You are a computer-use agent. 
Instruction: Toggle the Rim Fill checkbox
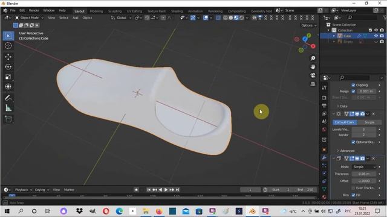click(353, 195)
